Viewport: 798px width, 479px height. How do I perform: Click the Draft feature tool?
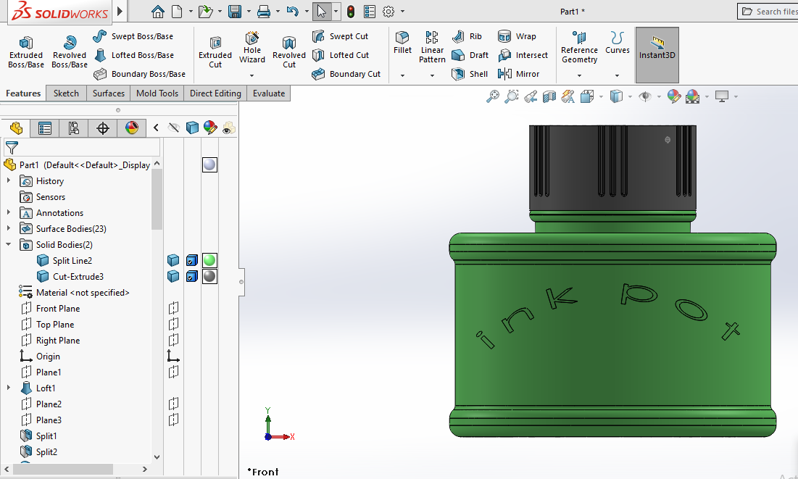pyautogui.click(x=470, y=55)
